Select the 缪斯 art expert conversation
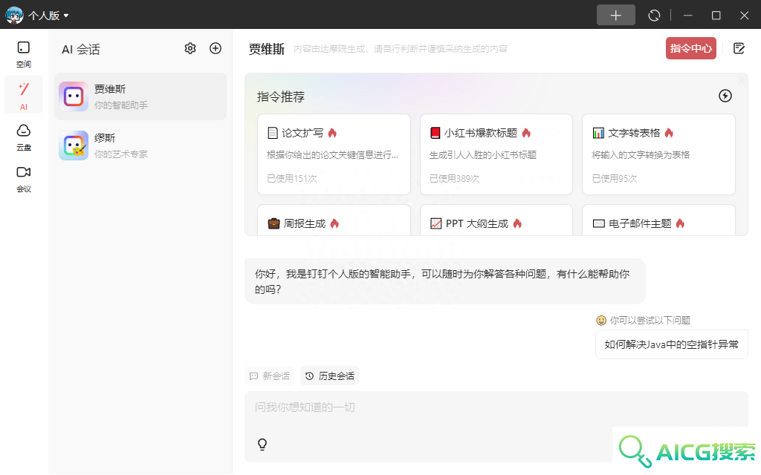This screenshot has height=475, width=761. (x=140, y=145)
